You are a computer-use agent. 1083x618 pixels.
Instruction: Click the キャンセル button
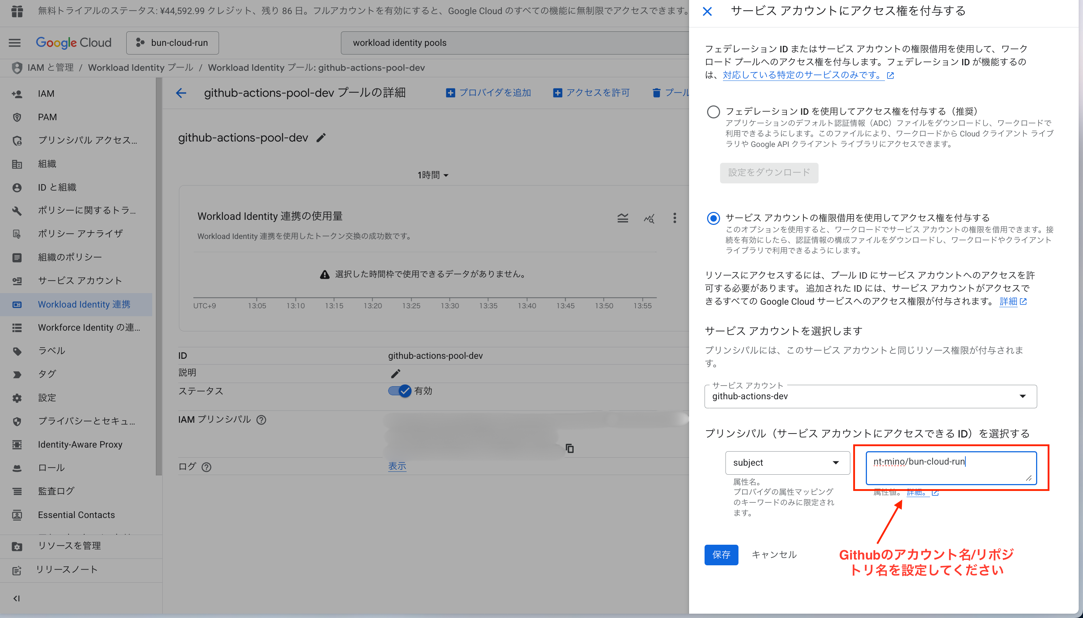[x=774, y=555]
